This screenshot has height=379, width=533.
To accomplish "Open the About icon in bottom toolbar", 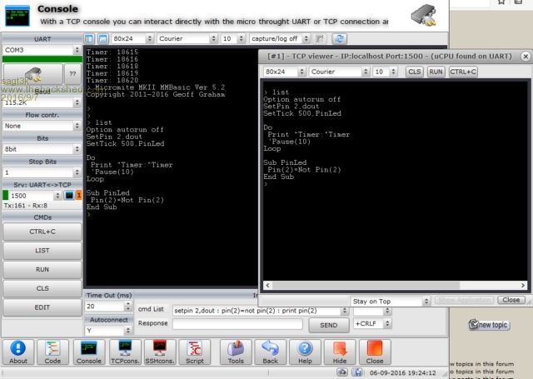I will [18, 353].
